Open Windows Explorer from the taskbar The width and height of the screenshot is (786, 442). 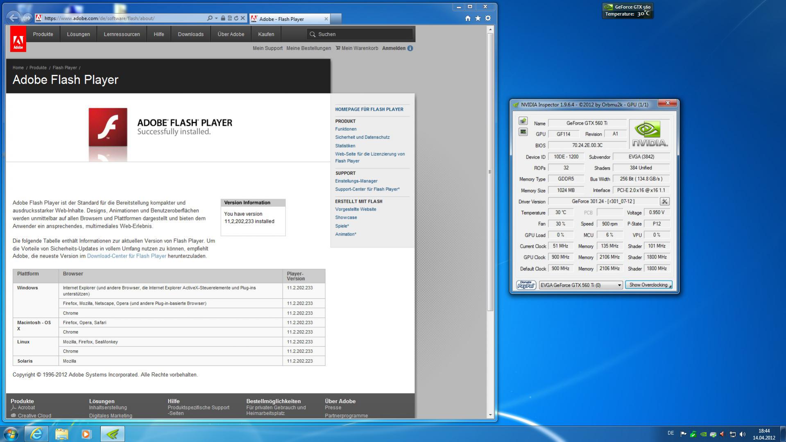pyautogui.click(x=61, y=434)
